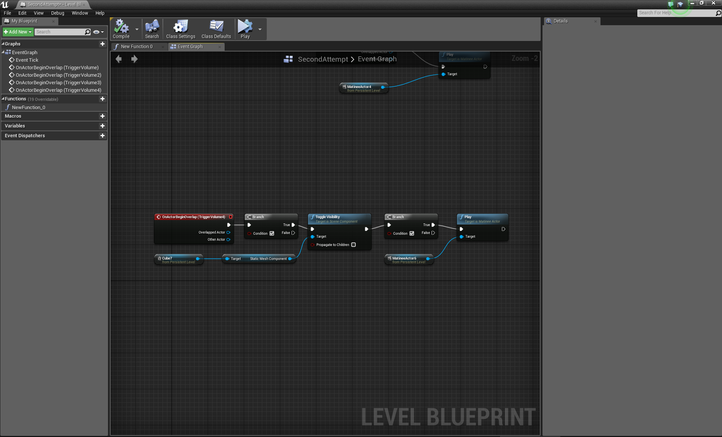Viewport: 722px width, 437px height.
Task: Open the Help menu
Action: [x=100, y=13]
